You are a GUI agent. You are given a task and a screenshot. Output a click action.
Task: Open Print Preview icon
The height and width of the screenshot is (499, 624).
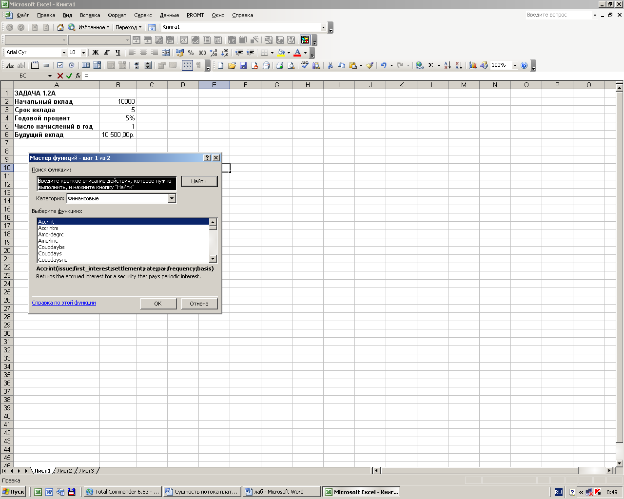[x=291, y=65]
